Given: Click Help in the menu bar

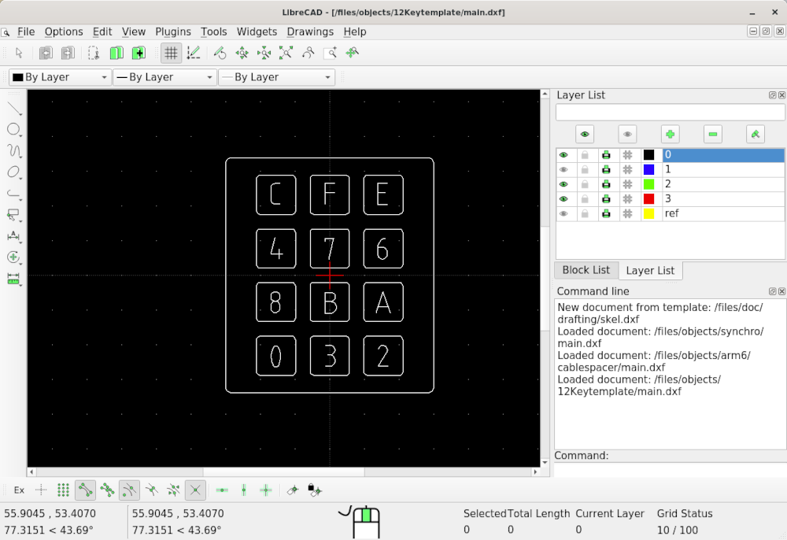Looking at the screenshot, I should pos(355,31).
